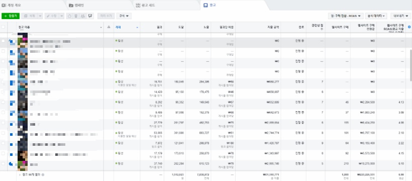Click the warning triangle column header
The height and width of the screenshot is (181, 412).
pos(109,27)
